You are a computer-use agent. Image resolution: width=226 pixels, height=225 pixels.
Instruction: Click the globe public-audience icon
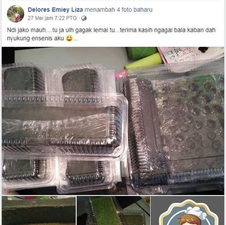(84, 18)
